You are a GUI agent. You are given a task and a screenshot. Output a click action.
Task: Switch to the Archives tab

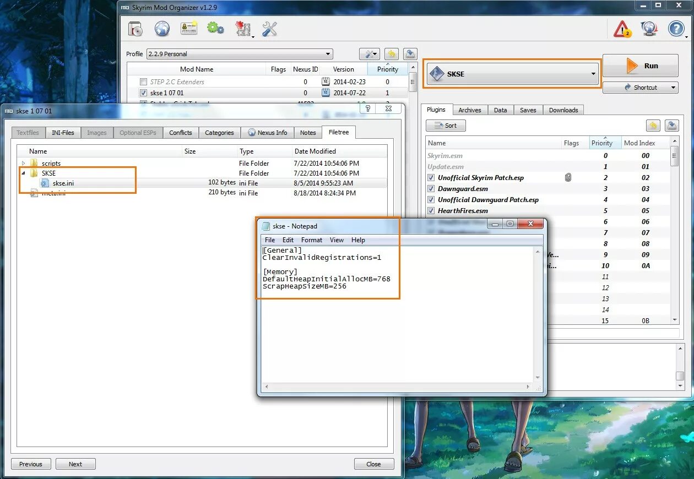470,110
